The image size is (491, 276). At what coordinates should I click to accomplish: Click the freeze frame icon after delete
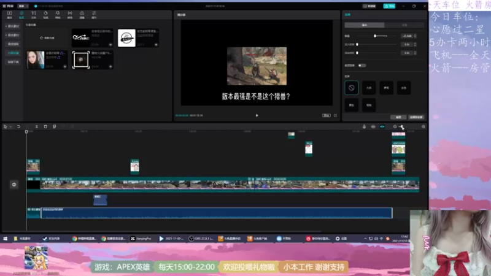[x=54, y=126]
